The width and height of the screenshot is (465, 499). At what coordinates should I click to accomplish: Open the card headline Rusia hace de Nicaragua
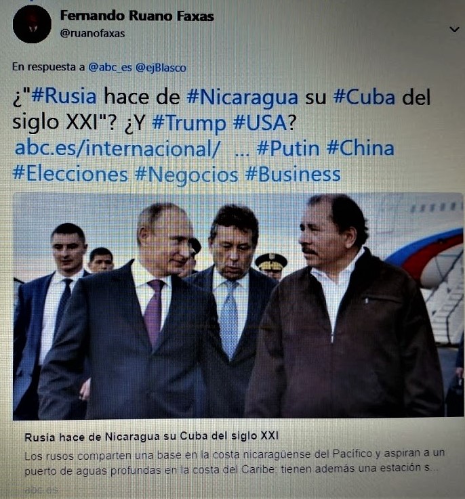pos(152,436)
